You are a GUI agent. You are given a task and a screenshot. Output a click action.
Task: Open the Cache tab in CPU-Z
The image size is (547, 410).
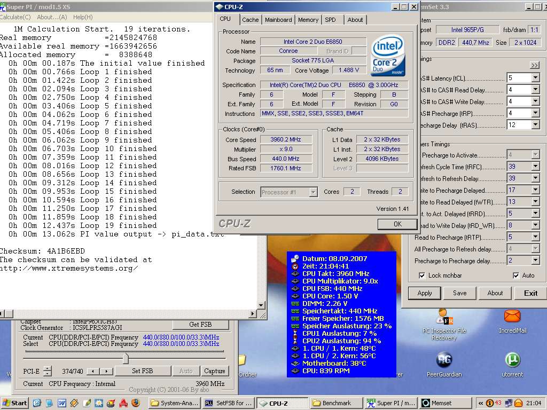tap(251, 20)
